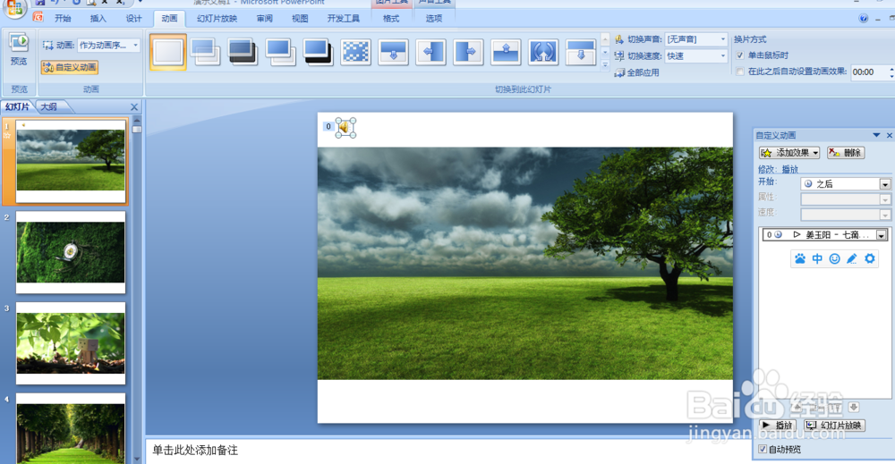Viewport: 895px width, 464px height.
Task: Move animation down with reorder down arrow
Action: pyautogui.click(x=854, y=407)
